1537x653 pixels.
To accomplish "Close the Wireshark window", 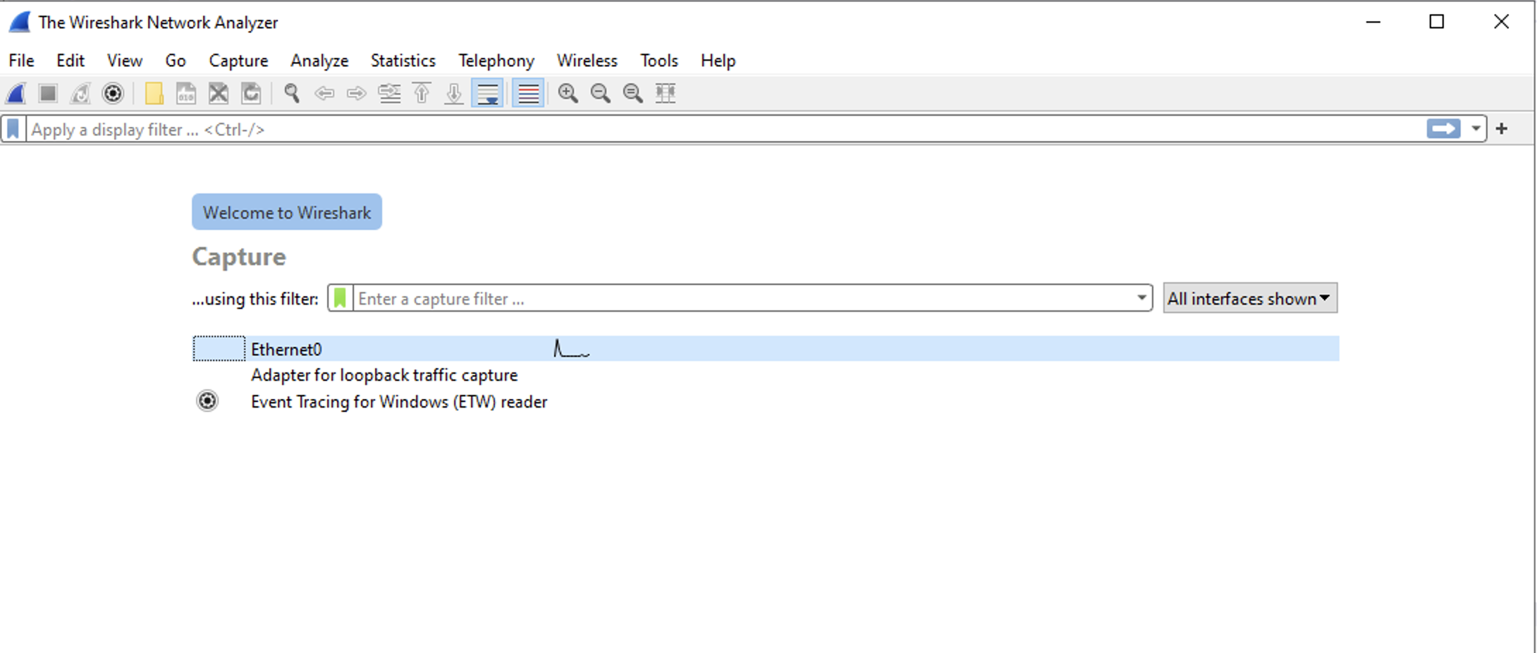I will [x=1501, y=22].
